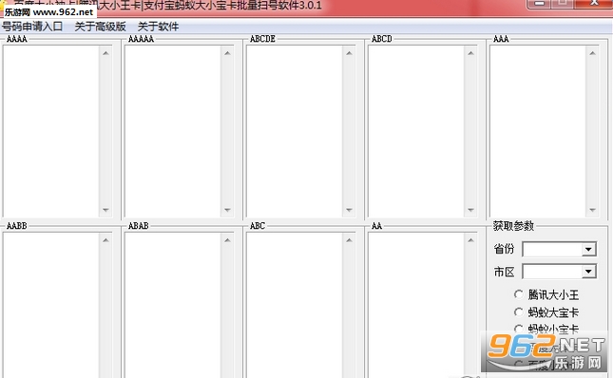Click the AAAA list scroll-down arrow

105,210
